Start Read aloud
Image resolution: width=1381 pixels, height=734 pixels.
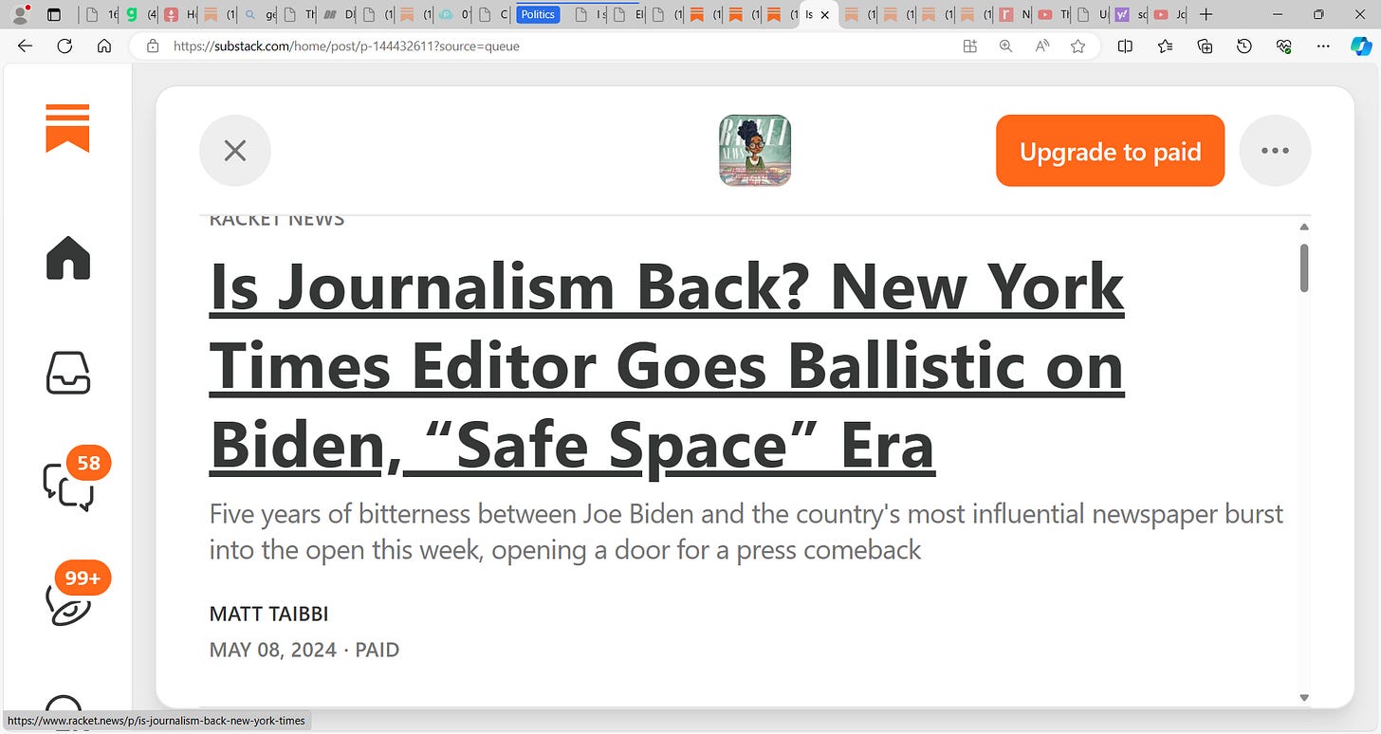(1041, 46)
